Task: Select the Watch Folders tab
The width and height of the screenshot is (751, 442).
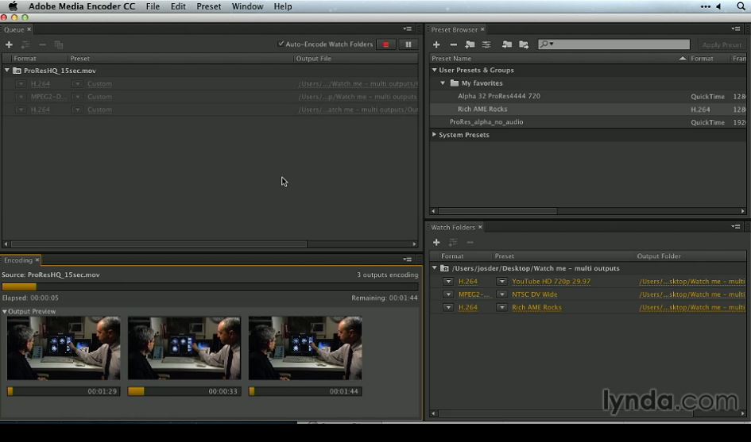Action: pos(453,227)
